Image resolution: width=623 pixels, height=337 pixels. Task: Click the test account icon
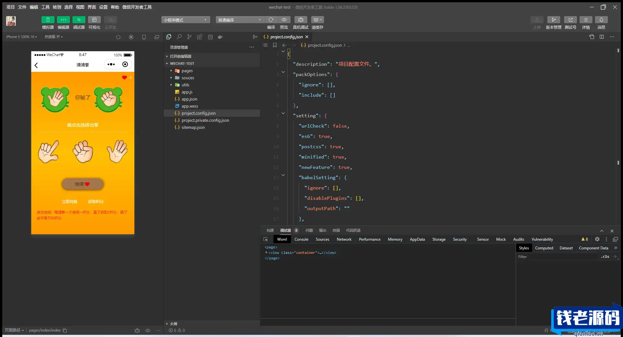pos(570,20)
